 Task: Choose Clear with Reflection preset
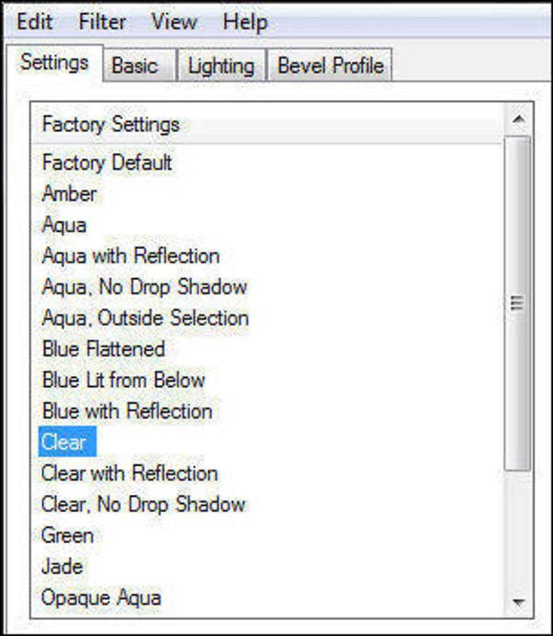[129, 473]
